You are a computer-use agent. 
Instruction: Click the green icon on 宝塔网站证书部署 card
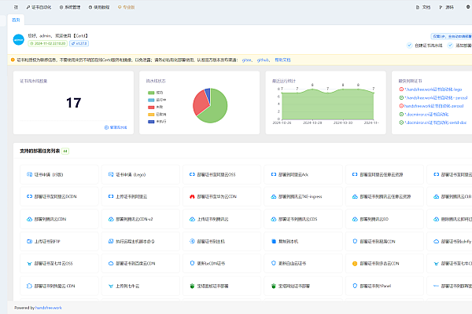coord(273,286)
